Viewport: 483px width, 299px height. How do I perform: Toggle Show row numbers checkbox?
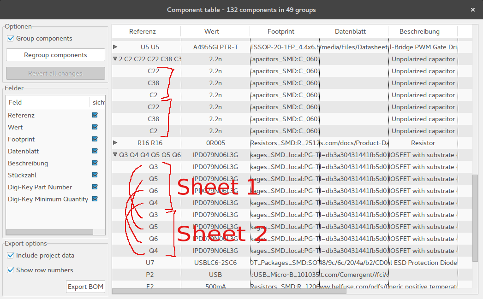point(11,270)
